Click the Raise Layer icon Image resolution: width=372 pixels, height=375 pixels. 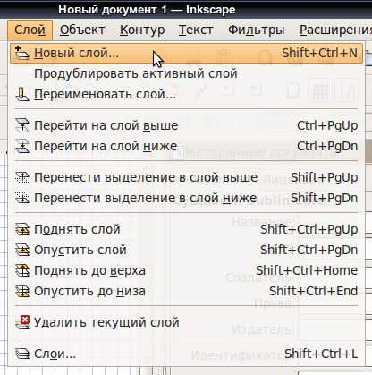click(x=22, y=229)
